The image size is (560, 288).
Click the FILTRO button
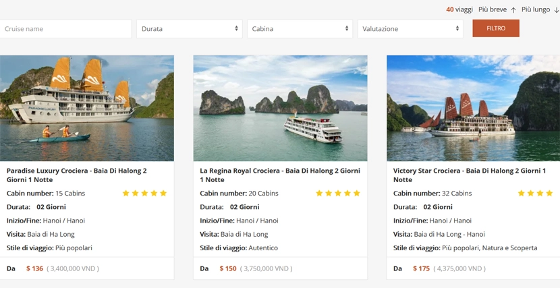click(496, 28)
